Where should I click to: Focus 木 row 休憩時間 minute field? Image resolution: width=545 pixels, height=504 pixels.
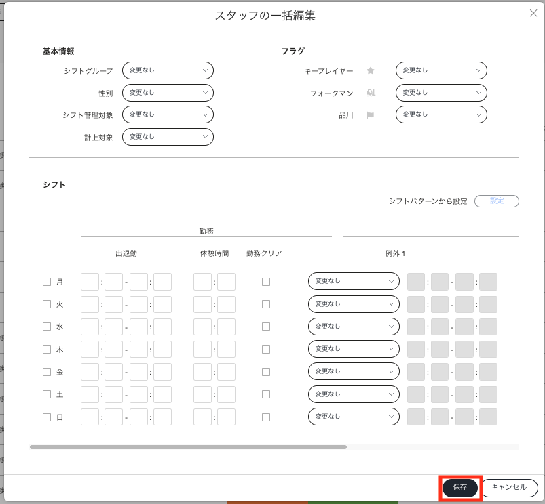[226, 350]
